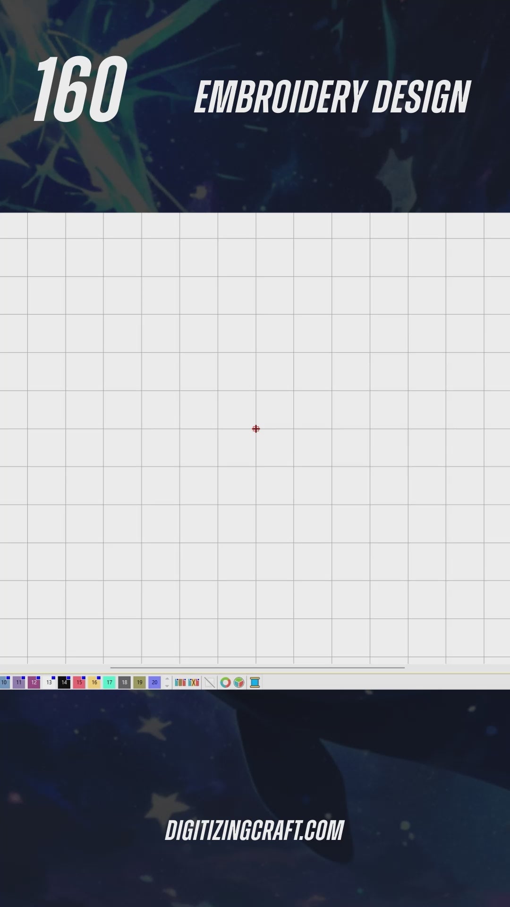Choose white color swatch 13
The height and width of the screenshot is (907, 510).
[49, 683]
